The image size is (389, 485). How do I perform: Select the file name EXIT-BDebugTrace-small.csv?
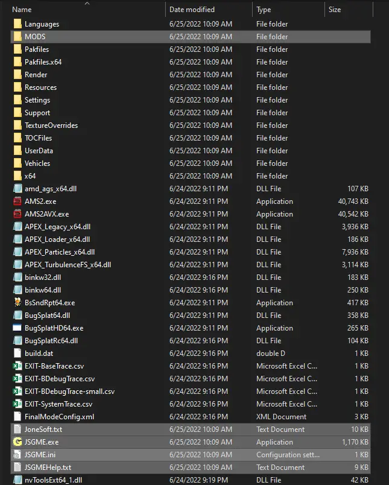69,391
